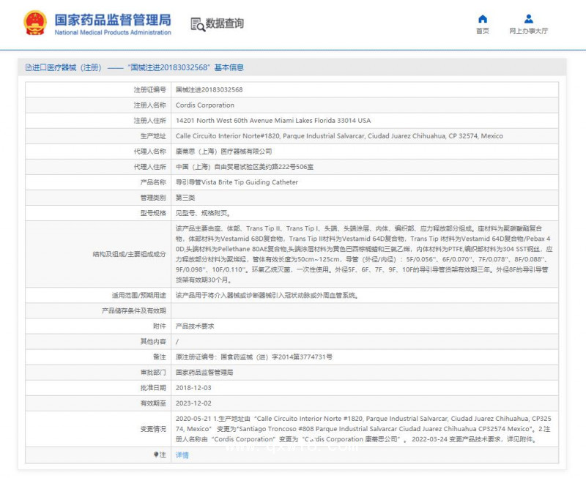Select the Cordis Corporation registrant name
This screenshot has width=586, height=478.
(205, 105)
